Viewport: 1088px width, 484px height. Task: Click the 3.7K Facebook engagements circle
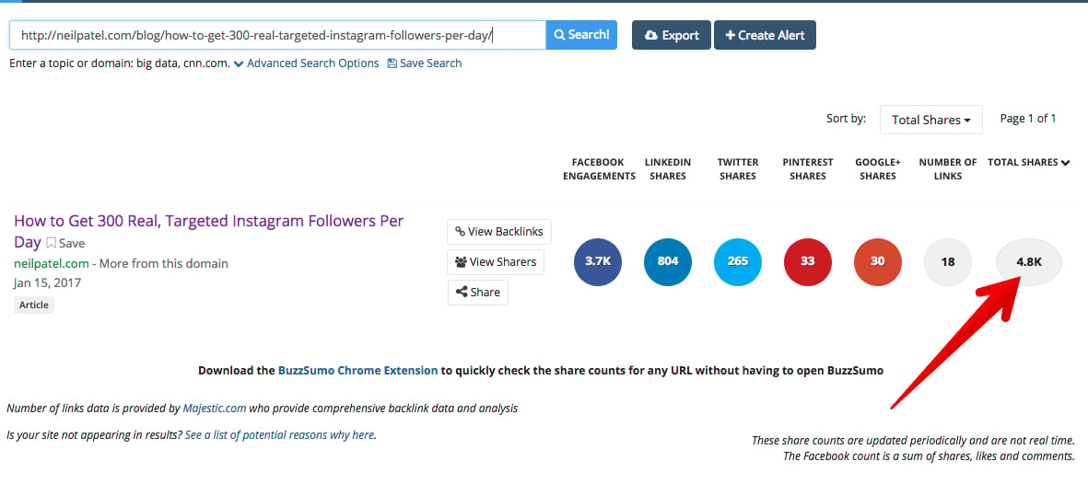(597, 261)
